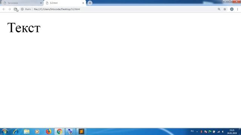
Task: Click the zoom magnifier icon in address bar
Action: (x=219, y=9)
